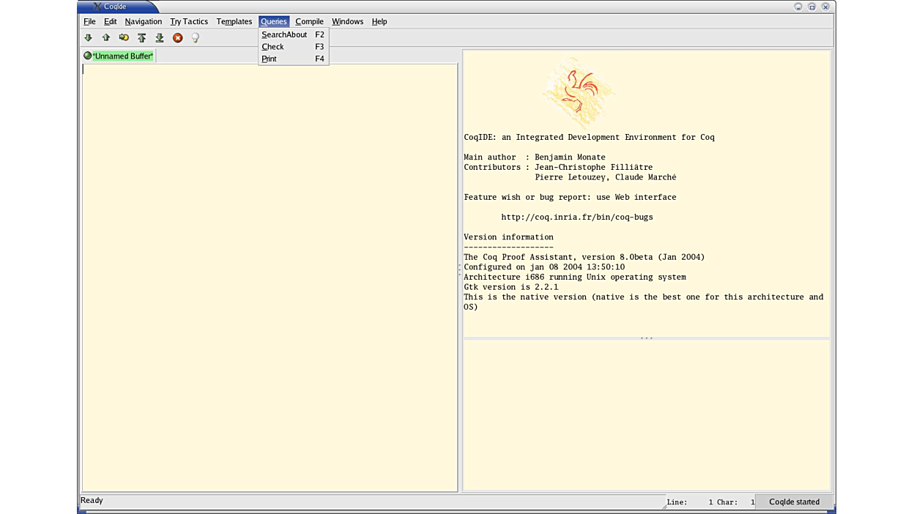
Task: Click the backward one command up-arrow icon
Action: coord(106,37)
